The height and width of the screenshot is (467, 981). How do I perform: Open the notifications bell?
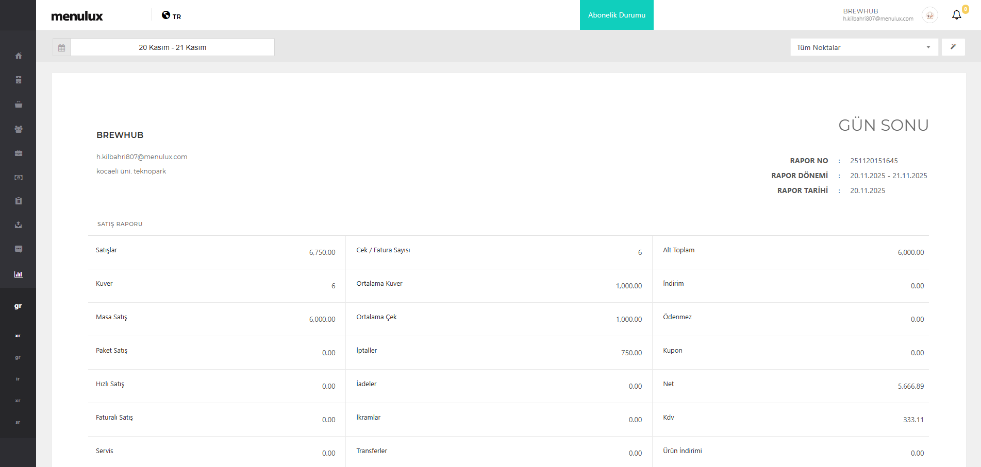[956, 15]
